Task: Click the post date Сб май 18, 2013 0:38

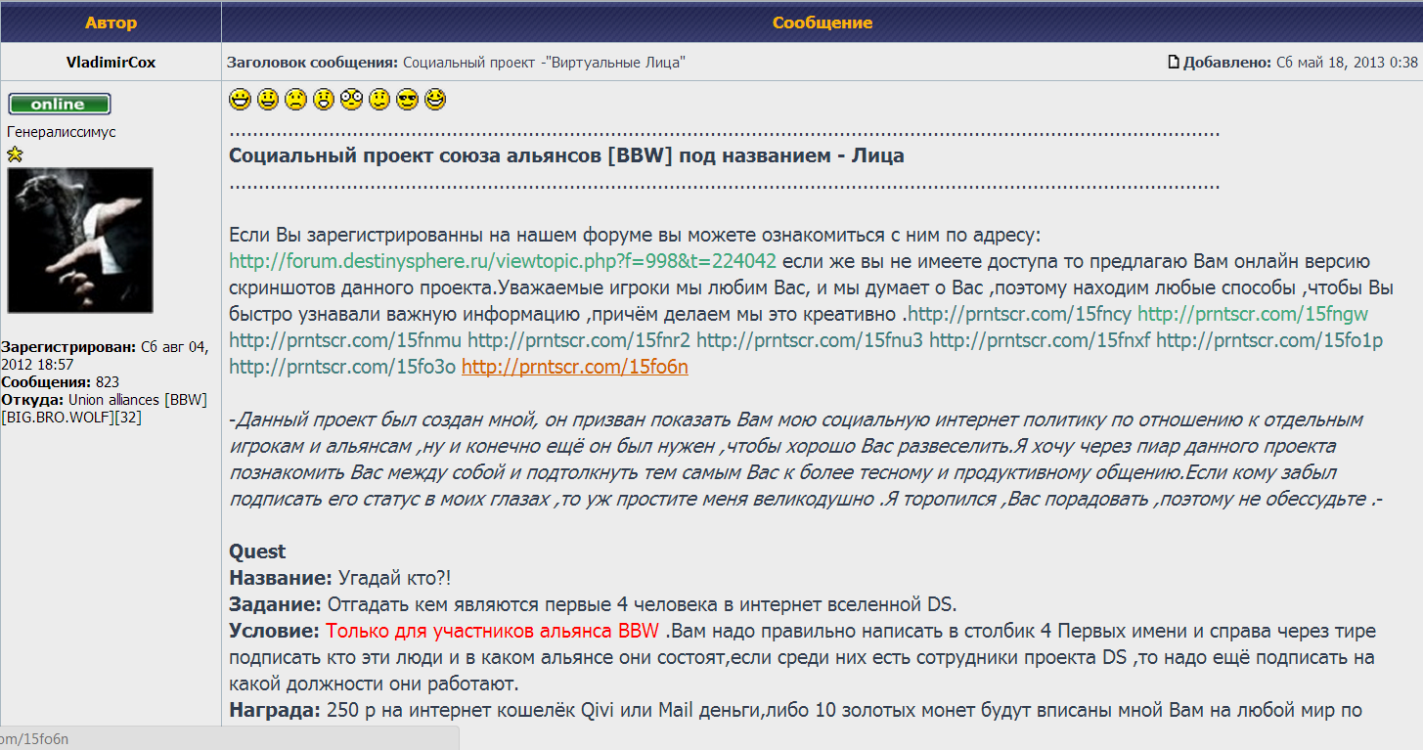Action: (1347, 63)
